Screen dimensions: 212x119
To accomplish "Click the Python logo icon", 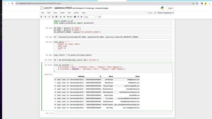I will click(x=162, y=8).
